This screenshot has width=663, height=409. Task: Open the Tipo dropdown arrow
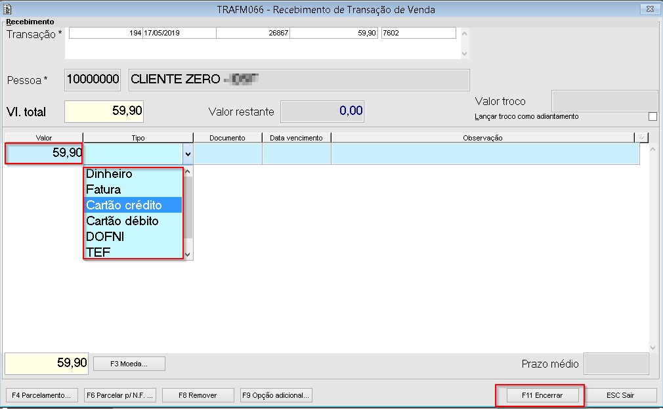click(x=188, y=154)
